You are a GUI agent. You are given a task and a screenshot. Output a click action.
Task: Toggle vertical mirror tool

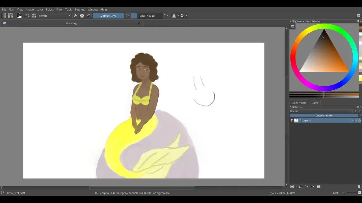pyautogui.click(x=182, y=16)
